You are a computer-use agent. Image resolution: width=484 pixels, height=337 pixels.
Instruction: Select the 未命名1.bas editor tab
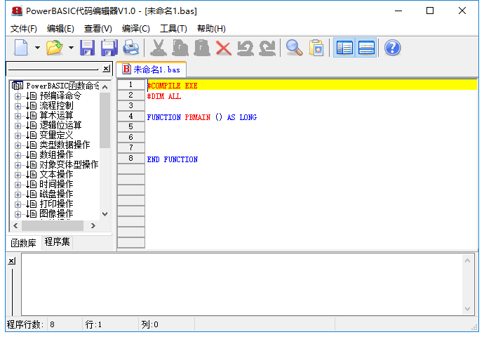(152, 70)
